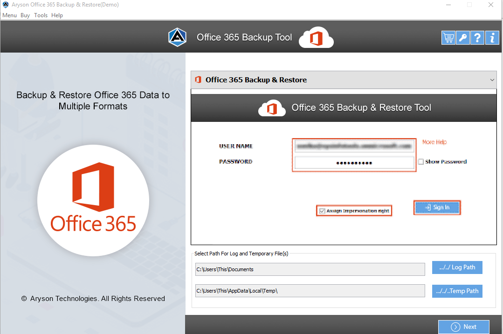Image resolution: width=503 pixels, height=334 pixels.
Task: Click the Aryson app icon in title bar
Action: tap(6, 5)
